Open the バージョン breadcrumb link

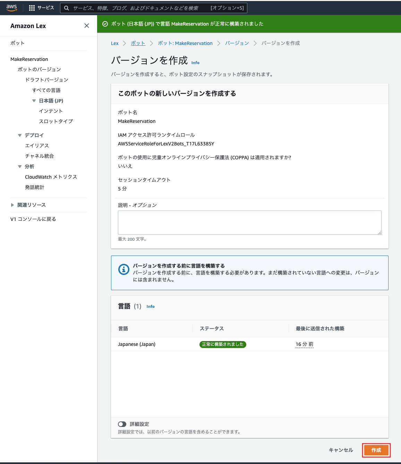click(x=237, y=43)
